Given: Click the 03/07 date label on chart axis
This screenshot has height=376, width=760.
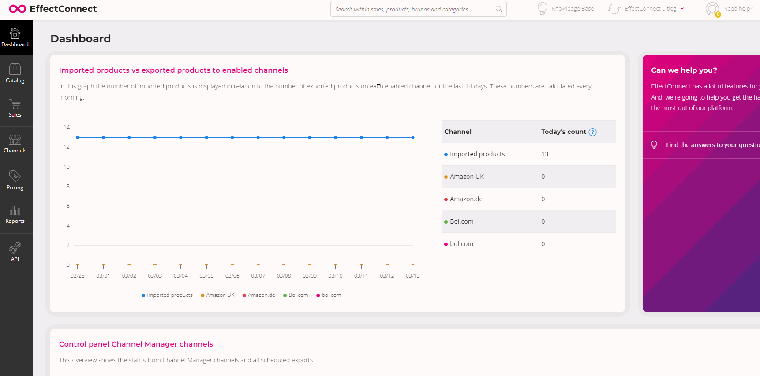Looking at the screenshot, I should pos(258,276).
